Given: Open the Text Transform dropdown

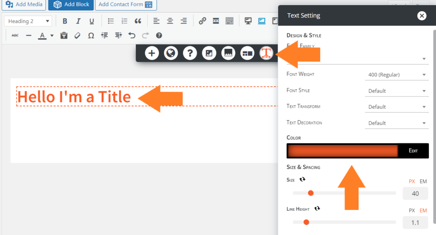Looking at the screenshot, I should (396, 107).
